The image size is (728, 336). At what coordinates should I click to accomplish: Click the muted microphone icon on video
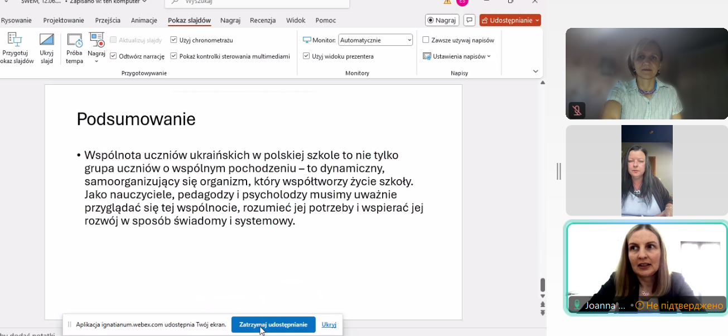pyautogui.click(x=577, y=110)
